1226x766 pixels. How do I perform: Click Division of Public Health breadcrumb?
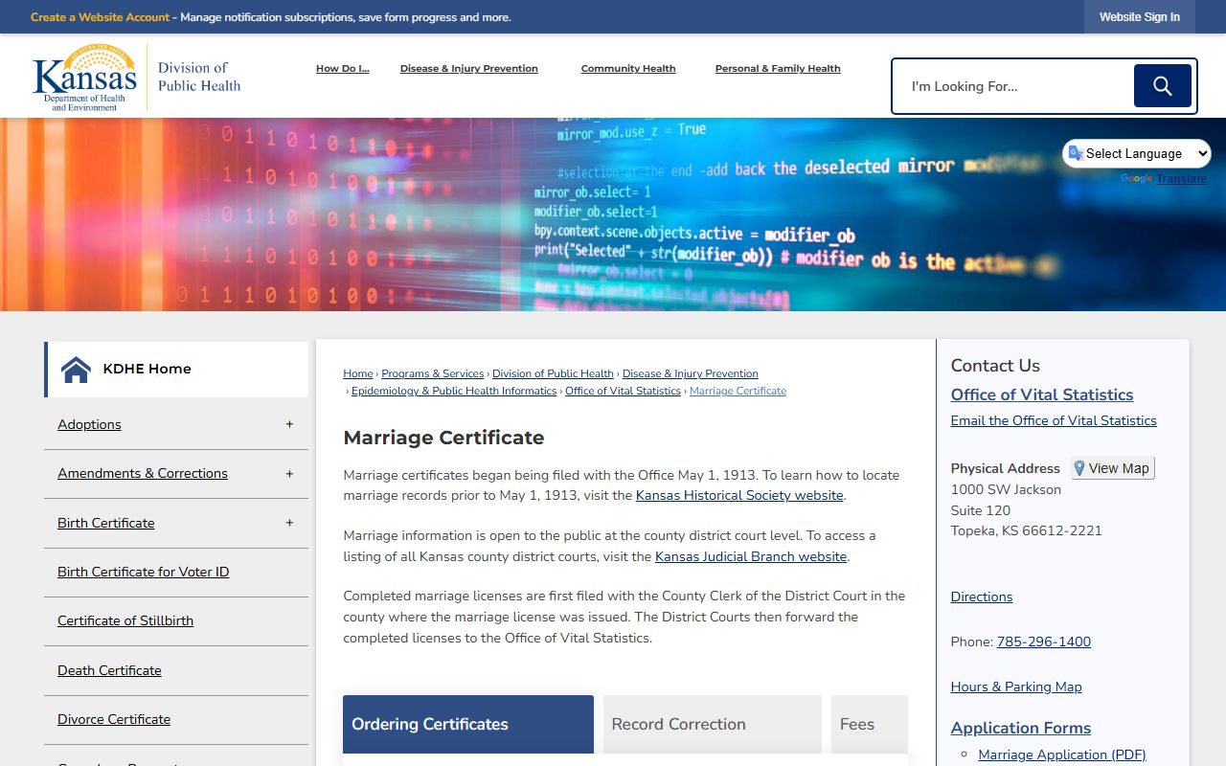(553, 373)
